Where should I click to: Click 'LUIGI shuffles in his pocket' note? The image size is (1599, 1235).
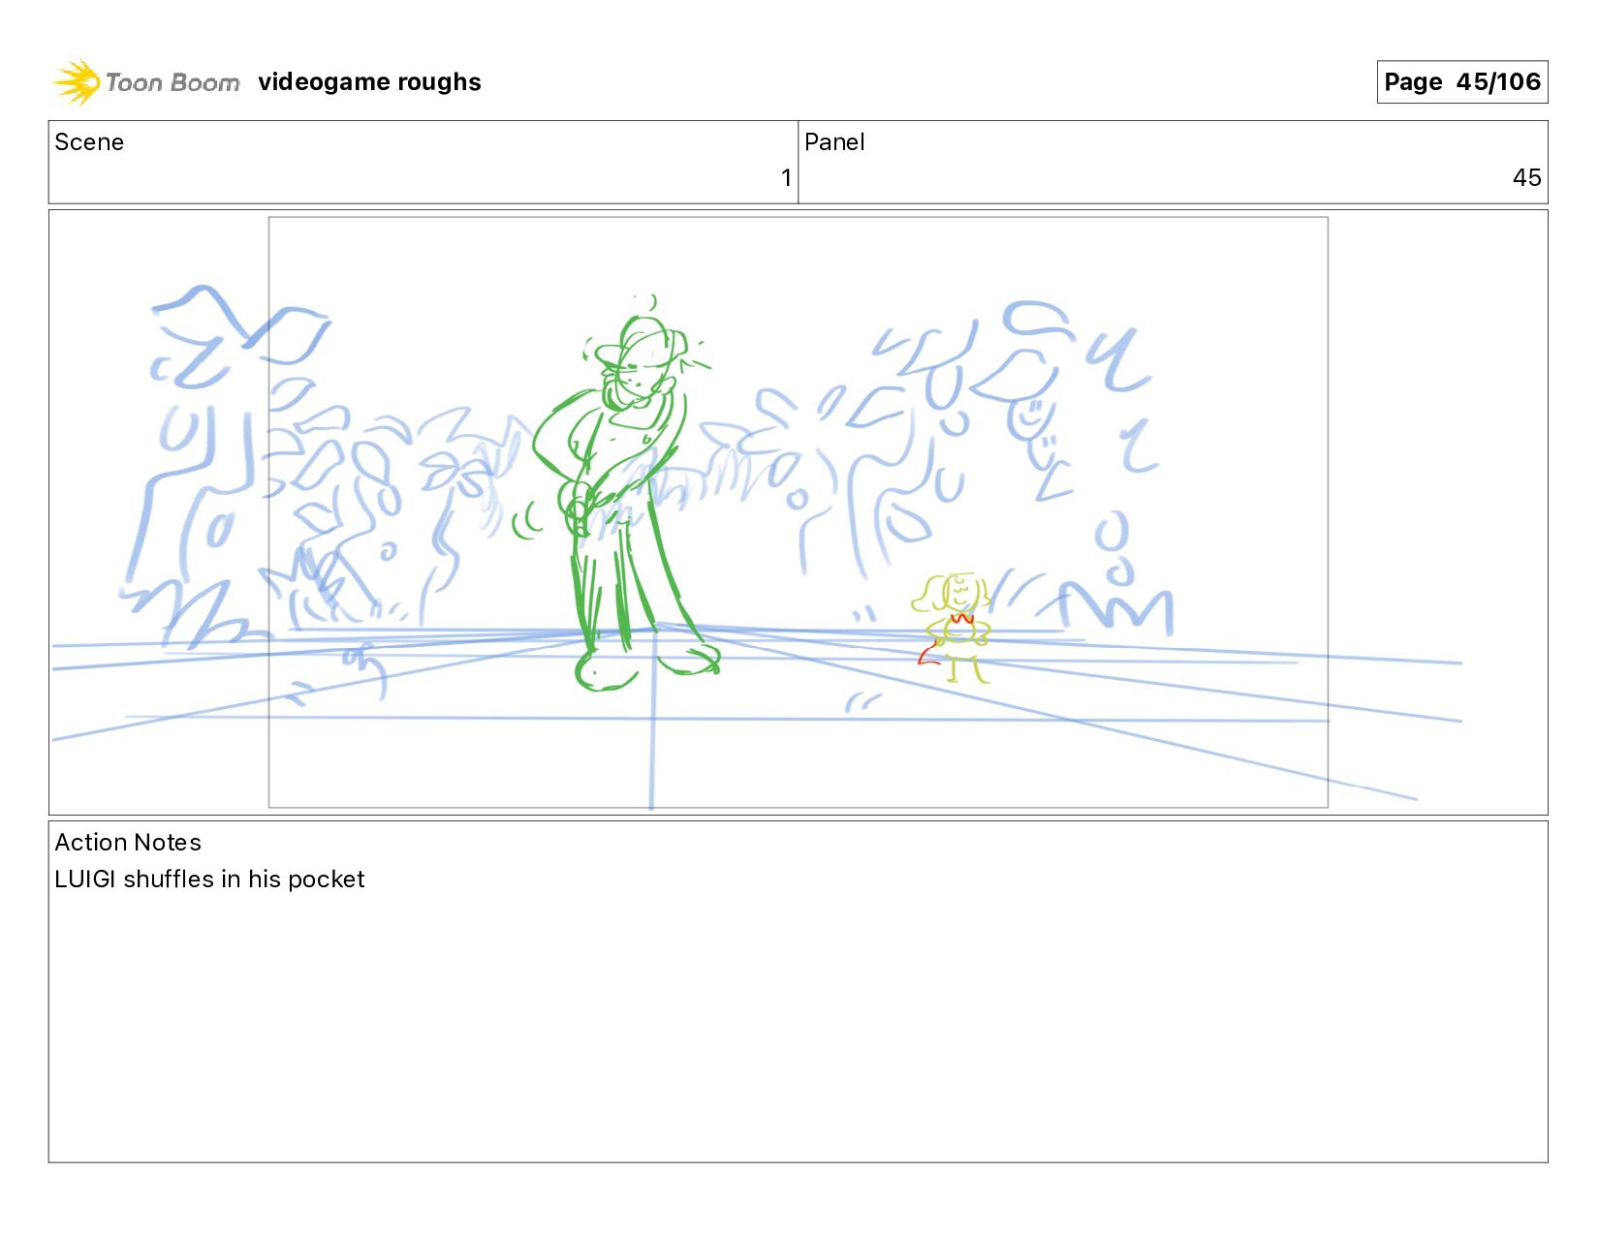pos(209,880)
